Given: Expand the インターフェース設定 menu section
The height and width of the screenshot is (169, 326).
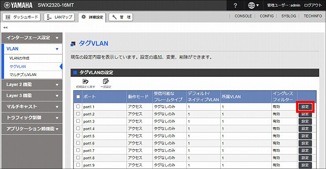Looking at the screenshot, I should (32, 38).
